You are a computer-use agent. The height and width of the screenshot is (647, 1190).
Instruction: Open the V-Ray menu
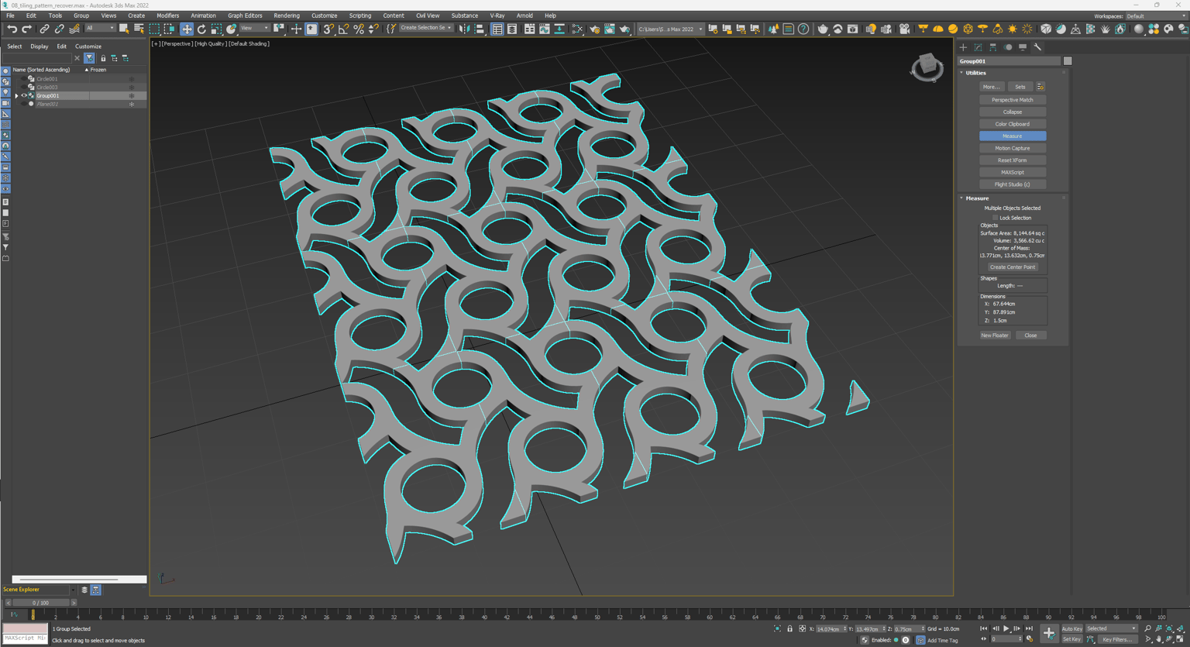point(497,15)
